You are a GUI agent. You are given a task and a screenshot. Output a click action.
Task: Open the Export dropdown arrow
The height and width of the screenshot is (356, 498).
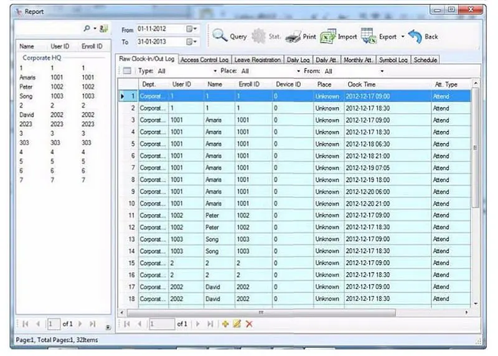[403, 37]
